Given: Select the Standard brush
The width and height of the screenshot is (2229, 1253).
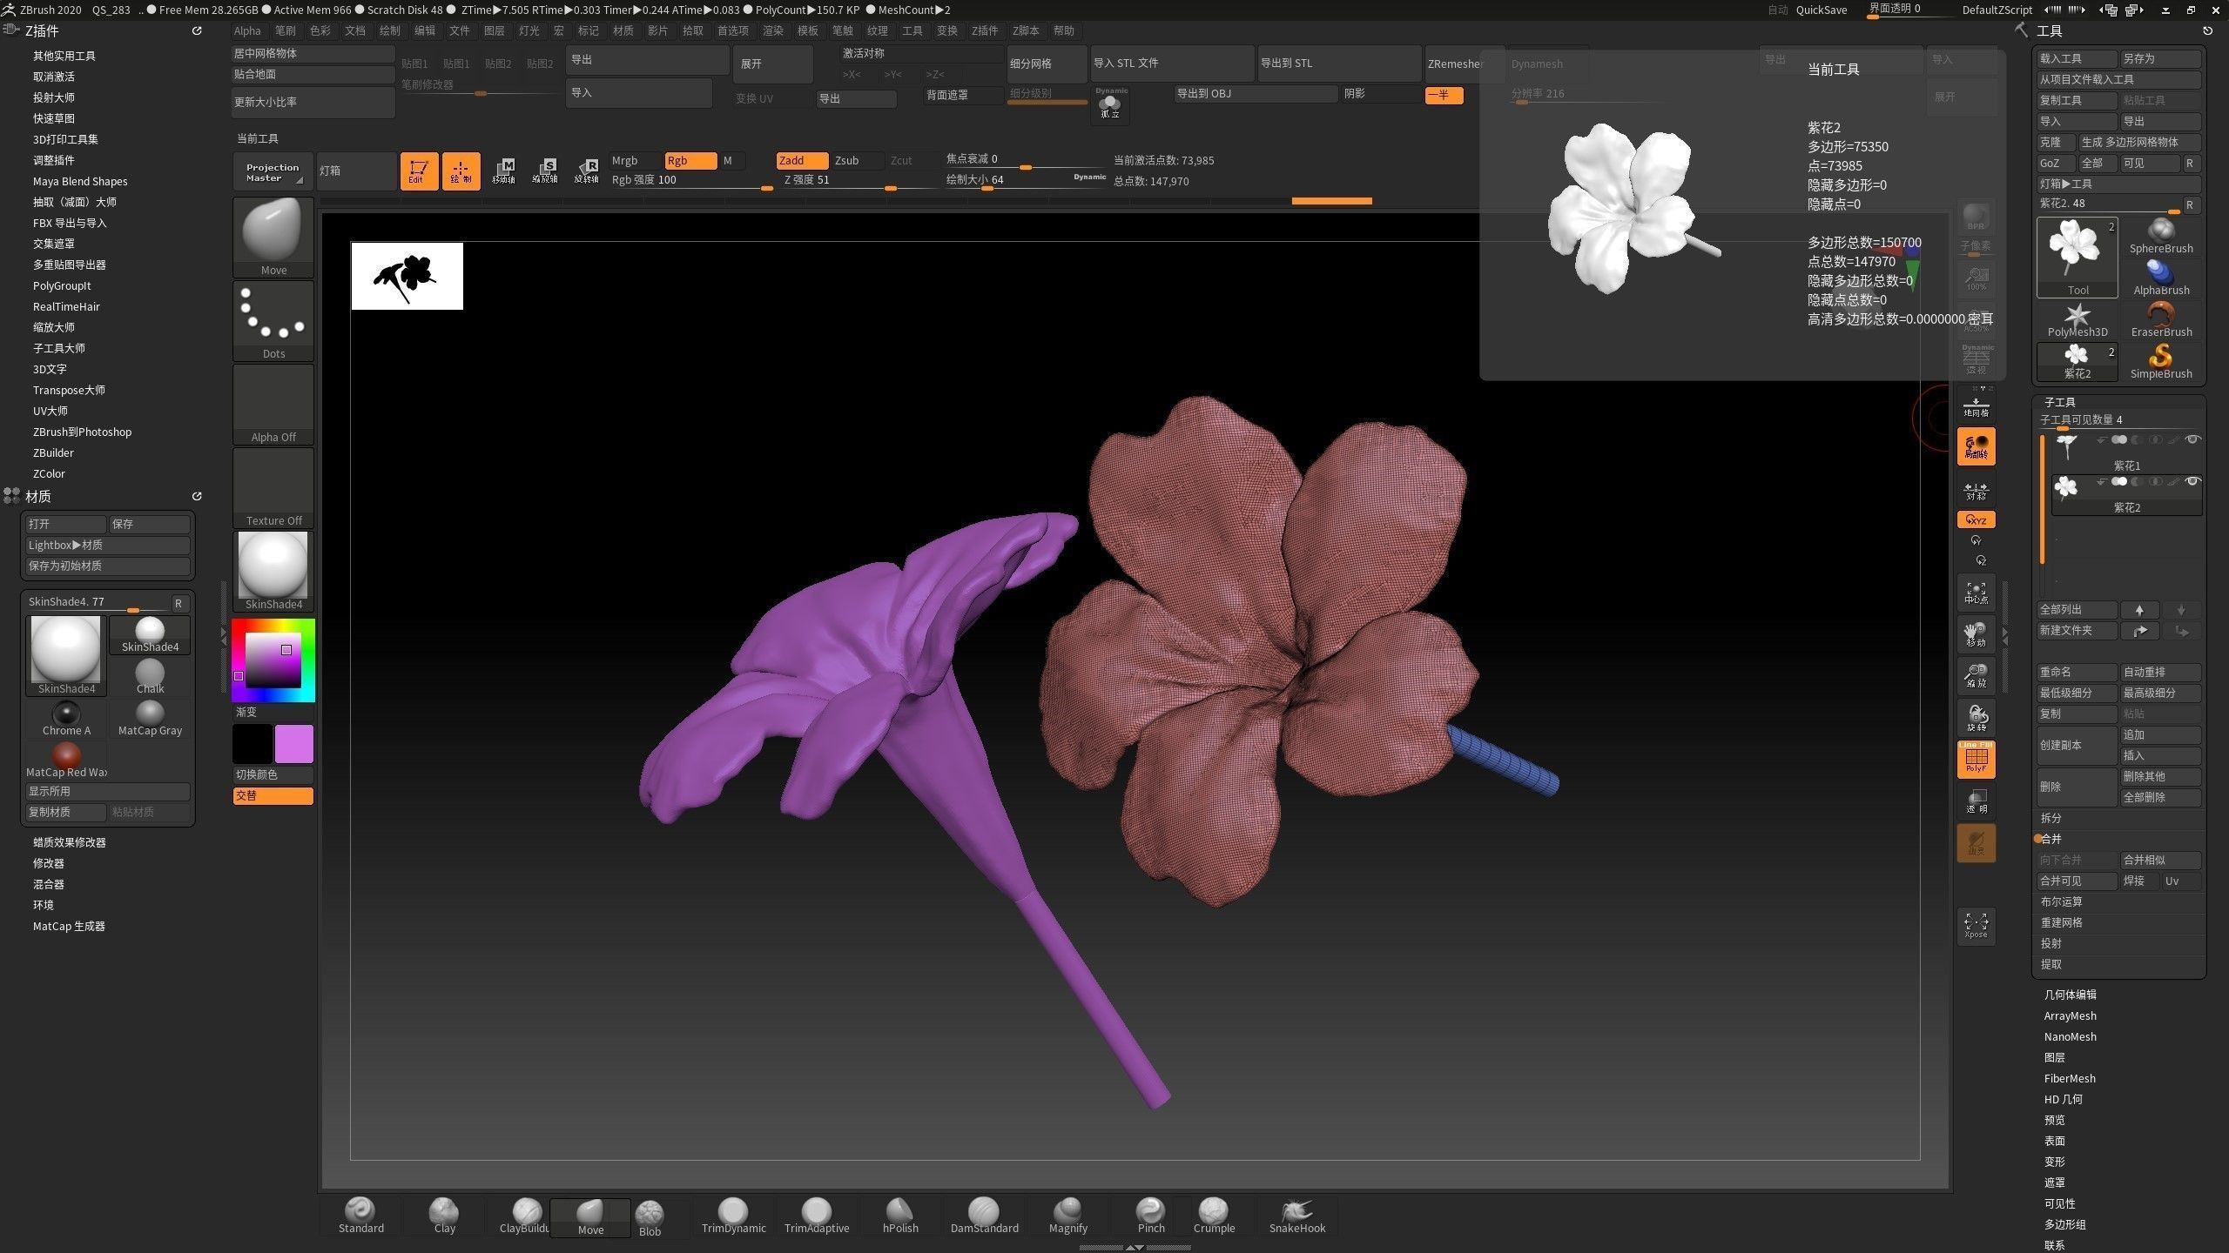Looking at the screenshot, I should point(360,1216).
